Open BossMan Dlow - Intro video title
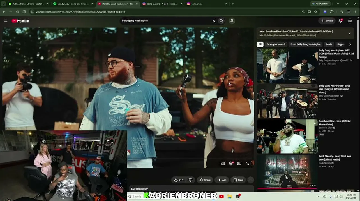The height and width of the screenshot is (201, 360). coord(334,123)
